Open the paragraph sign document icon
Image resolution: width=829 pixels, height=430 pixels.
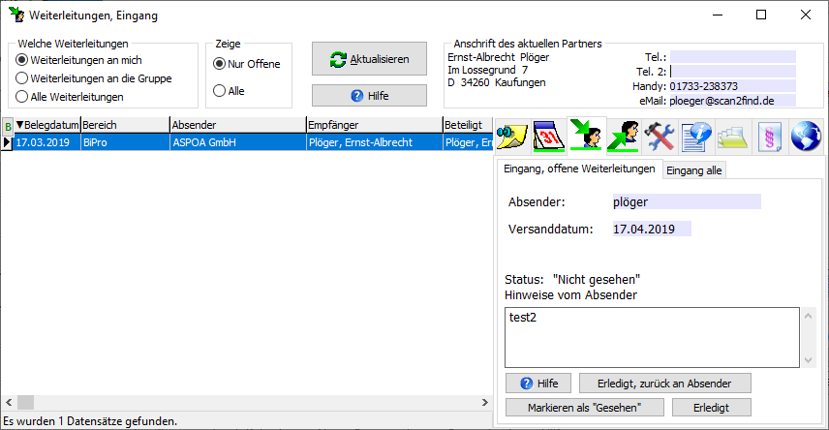pos(769,137)
